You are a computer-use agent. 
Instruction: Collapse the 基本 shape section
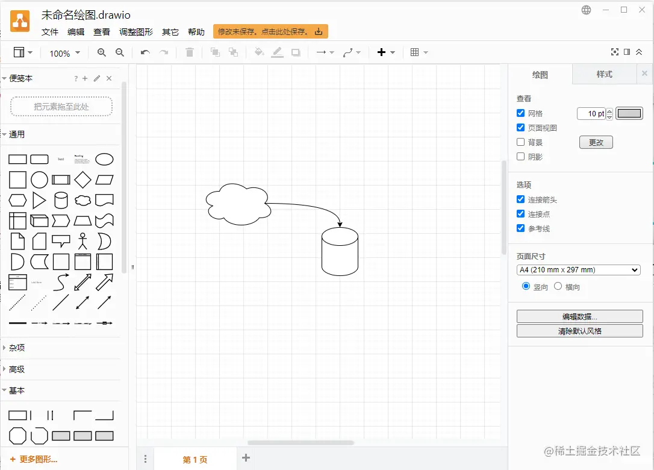point(17,390)
